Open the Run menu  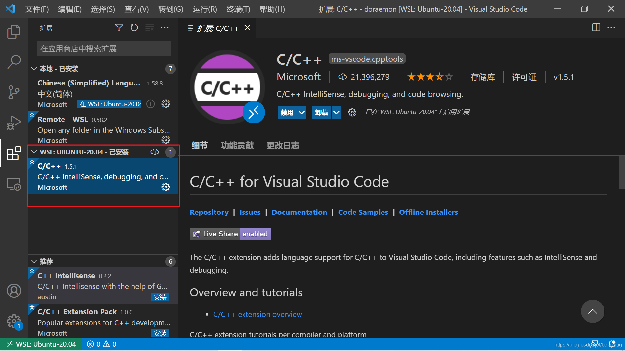pyautogui.click(x=205, y=9)
